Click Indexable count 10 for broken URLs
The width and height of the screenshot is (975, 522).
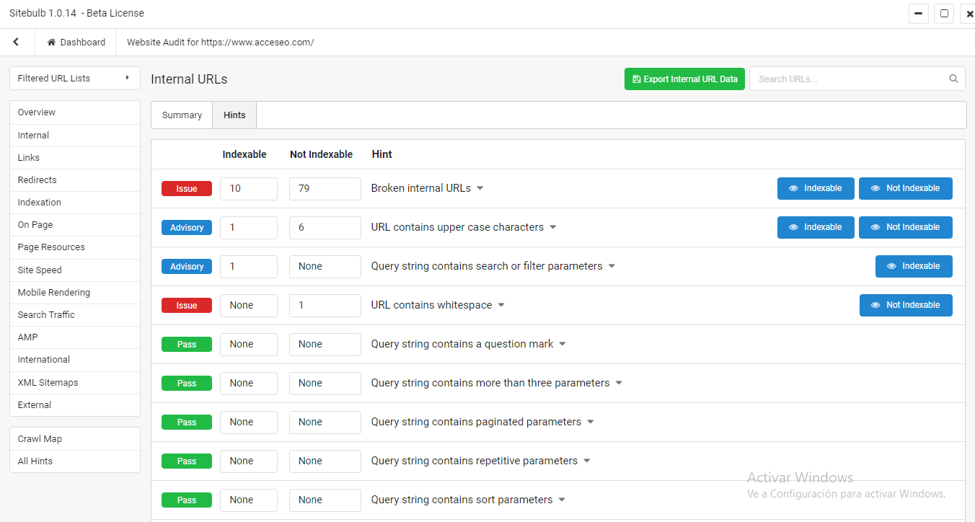point(249,188)
